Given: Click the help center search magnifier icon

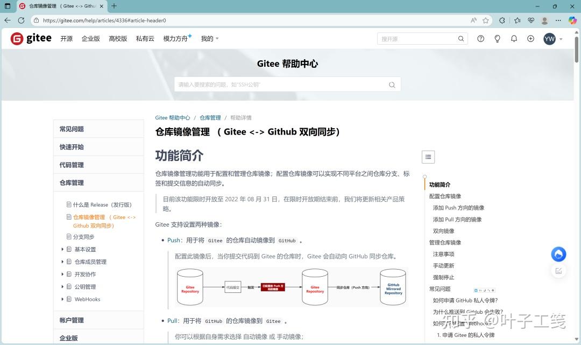Looking at the screenshot, I should (392, 85).
